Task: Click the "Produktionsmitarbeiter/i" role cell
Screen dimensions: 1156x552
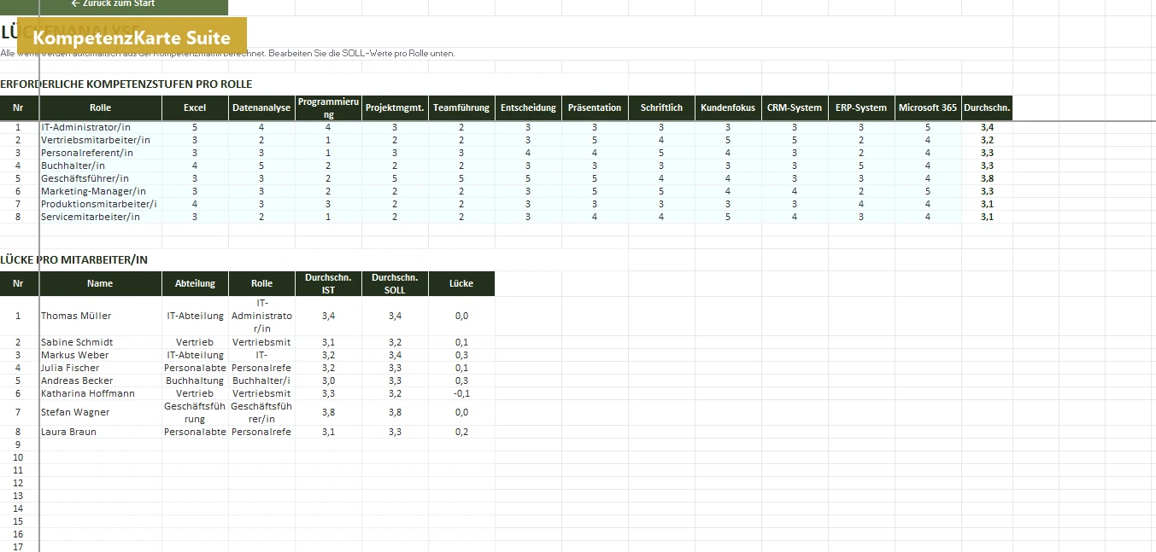Action: (101, 204)
